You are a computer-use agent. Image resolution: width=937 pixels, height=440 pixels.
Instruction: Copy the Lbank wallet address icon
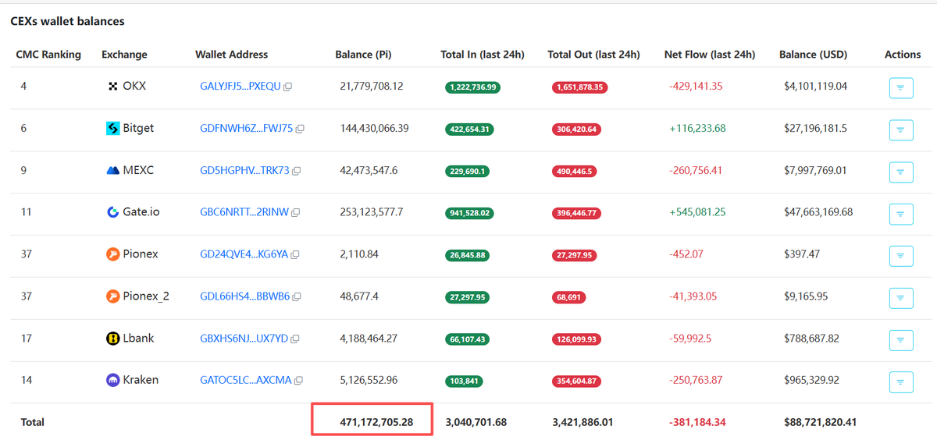pos(295,339)
